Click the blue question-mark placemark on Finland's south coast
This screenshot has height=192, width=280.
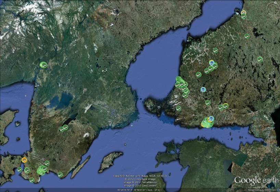pos(212,118)
